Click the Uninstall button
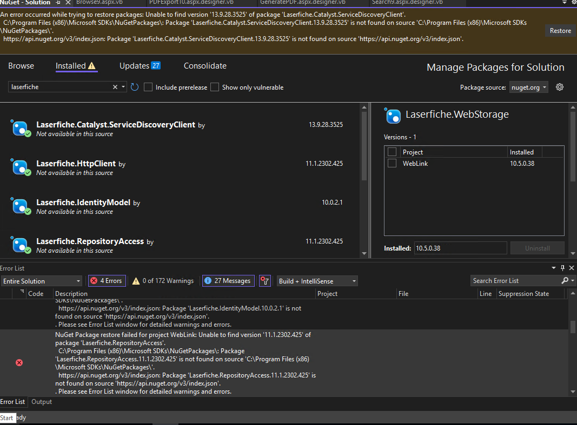The width and height of the screenshot is (577, 425). [x=538, y=248]
